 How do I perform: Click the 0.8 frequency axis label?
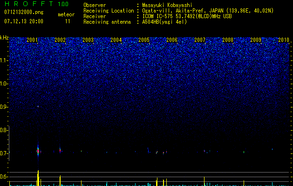click(x=4, y=130)
